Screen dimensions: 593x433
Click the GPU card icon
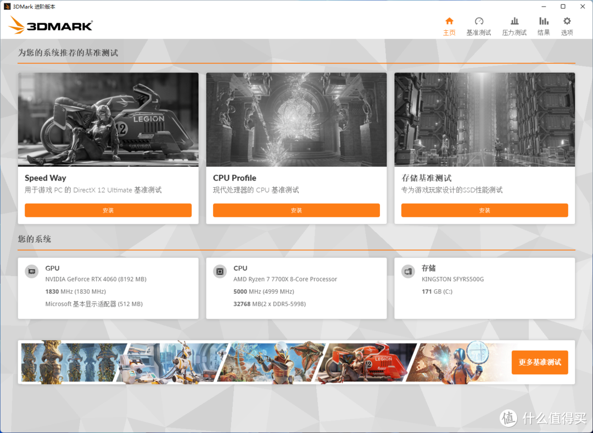pyautogui.click(x=32, y=271)
